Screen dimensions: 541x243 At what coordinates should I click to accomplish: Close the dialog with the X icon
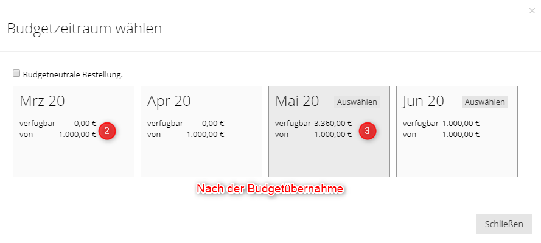[x=532, y=11]
